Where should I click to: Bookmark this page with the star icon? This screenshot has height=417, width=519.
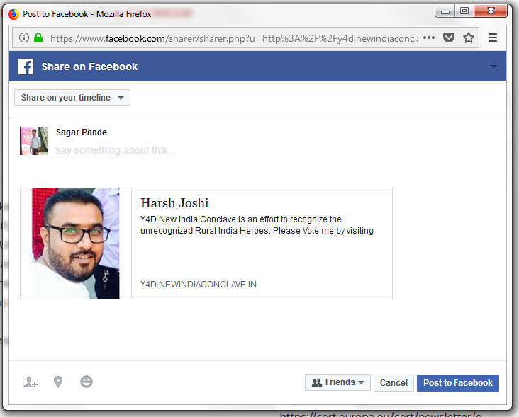coord(469,38)
